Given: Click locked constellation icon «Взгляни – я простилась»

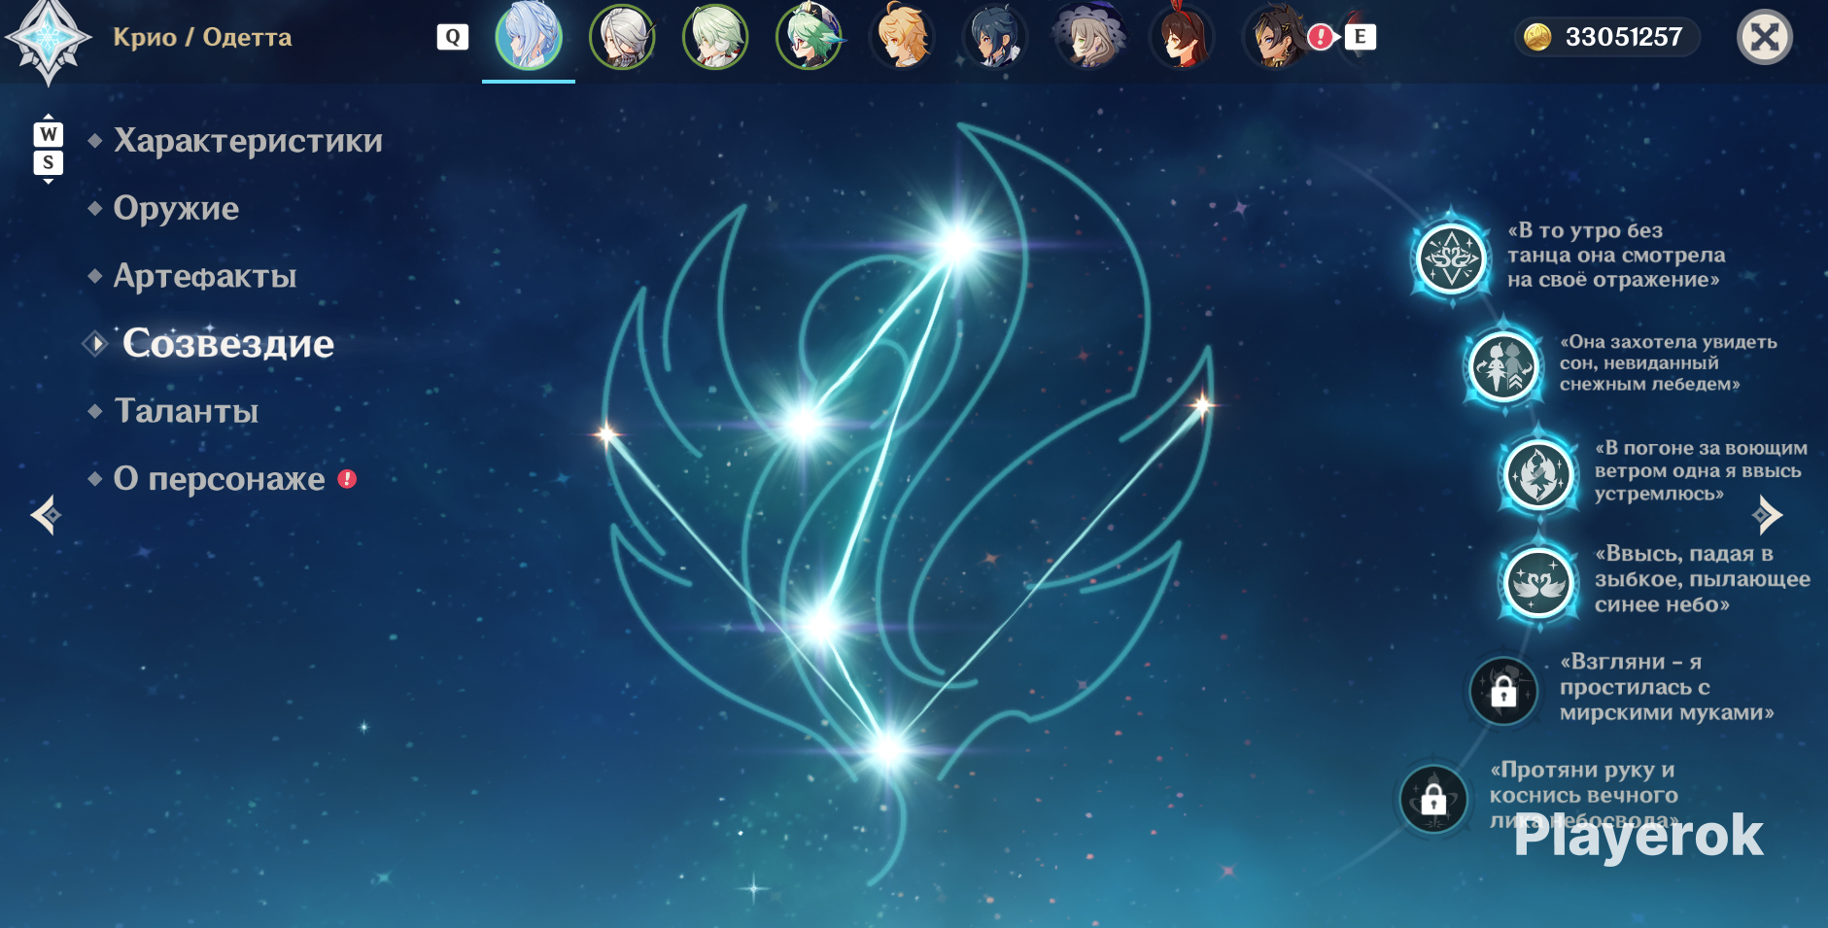Looking at the screenshot, I should (x=1503, y=691).
